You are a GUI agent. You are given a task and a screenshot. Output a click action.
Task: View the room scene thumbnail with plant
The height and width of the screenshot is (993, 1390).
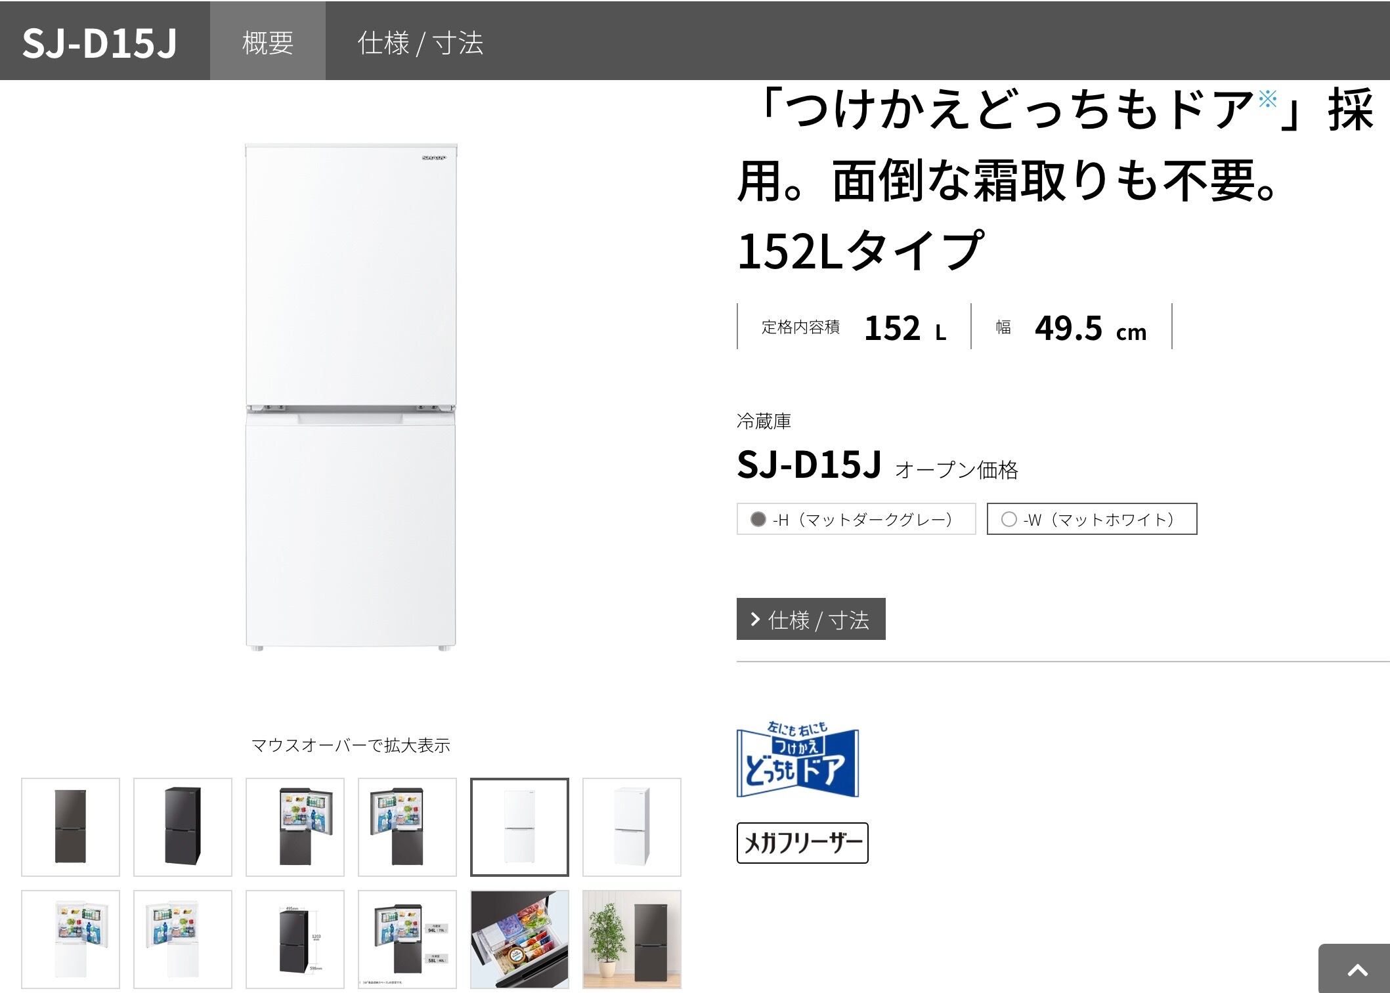click(x=632, y=939)
